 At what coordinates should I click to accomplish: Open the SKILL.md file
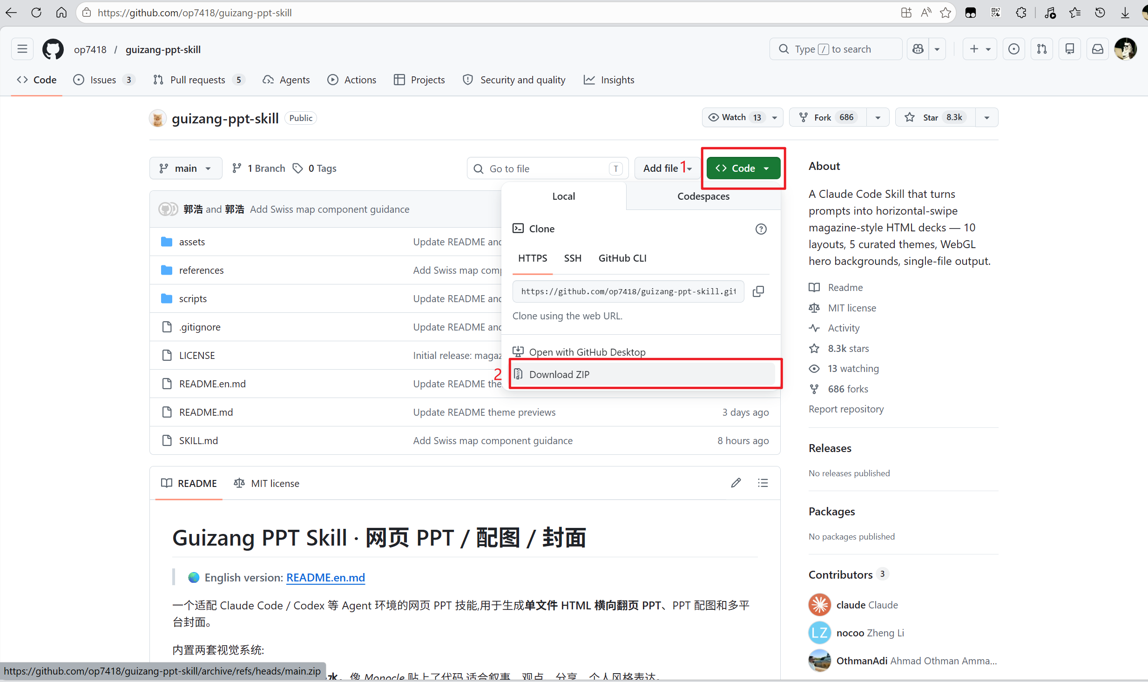(x=198, y=440)
